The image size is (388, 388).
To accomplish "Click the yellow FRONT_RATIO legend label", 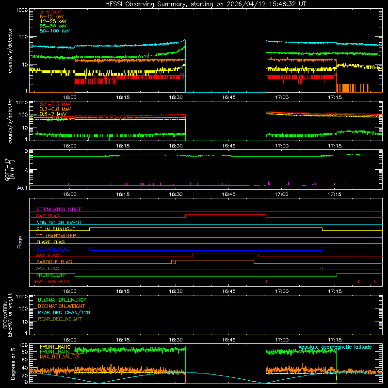I will [55, 347].
